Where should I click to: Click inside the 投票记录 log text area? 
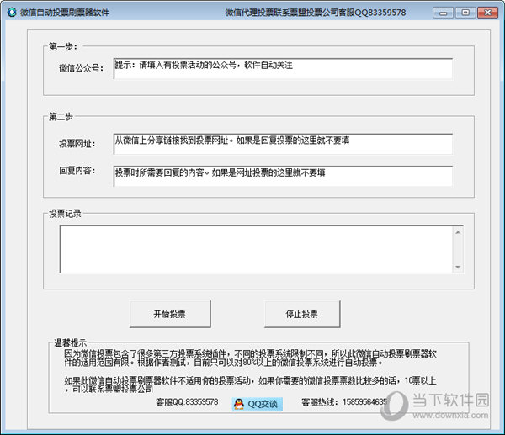click(x=257, y=249)
